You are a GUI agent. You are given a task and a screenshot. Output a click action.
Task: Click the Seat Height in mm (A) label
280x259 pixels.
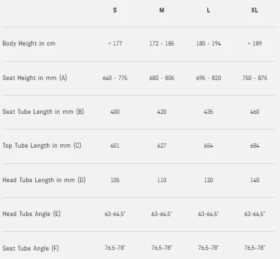(x=35, y=77)
